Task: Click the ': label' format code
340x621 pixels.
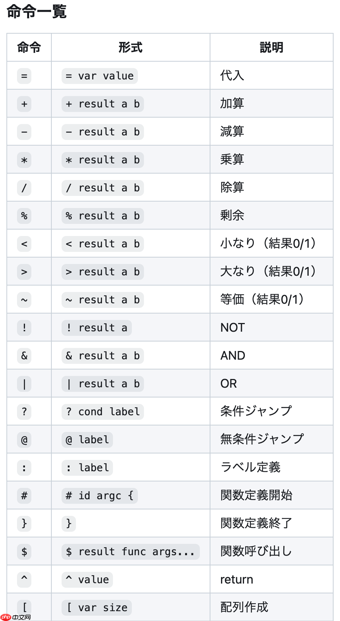Action: pyautogui.click(x=87, y=468)
